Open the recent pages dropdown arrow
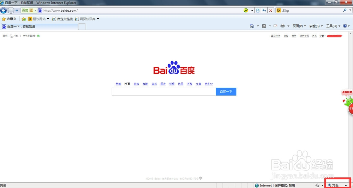The height and width of the screenshot is (188, 353). pyautogui.click(x=17, y=11)
